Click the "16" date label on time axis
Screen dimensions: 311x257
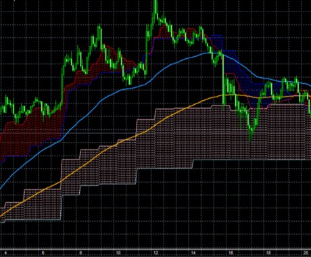(231, 252)
